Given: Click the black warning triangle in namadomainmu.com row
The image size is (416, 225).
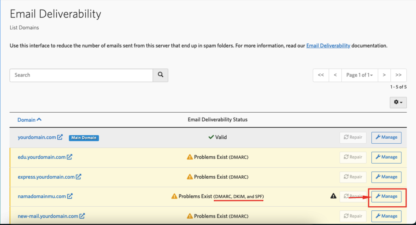Looking at the screenshot, I should pos(334,196).
